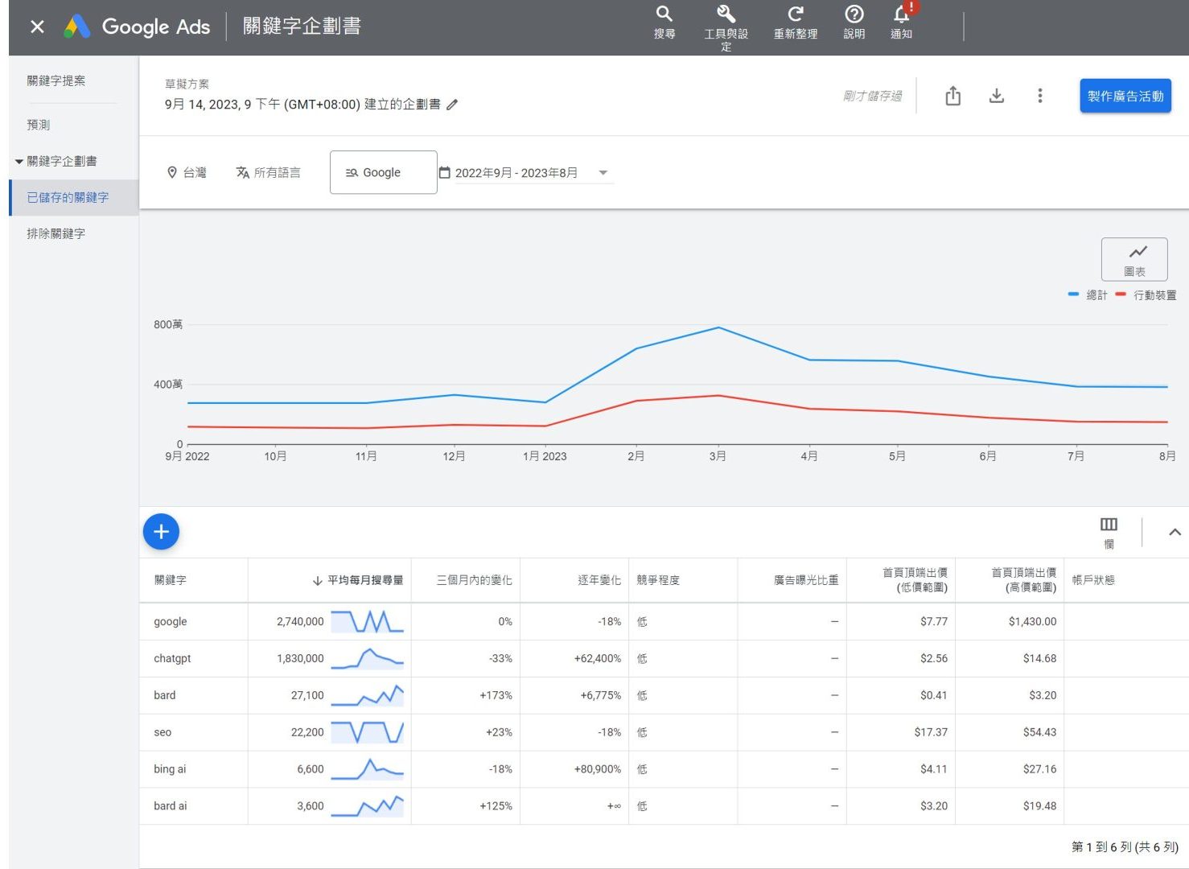Collapse the 關鍵字企劃書 sidebar section
Image resolution: width=1189 pixels, height=869 pixels.
(19, 162)
